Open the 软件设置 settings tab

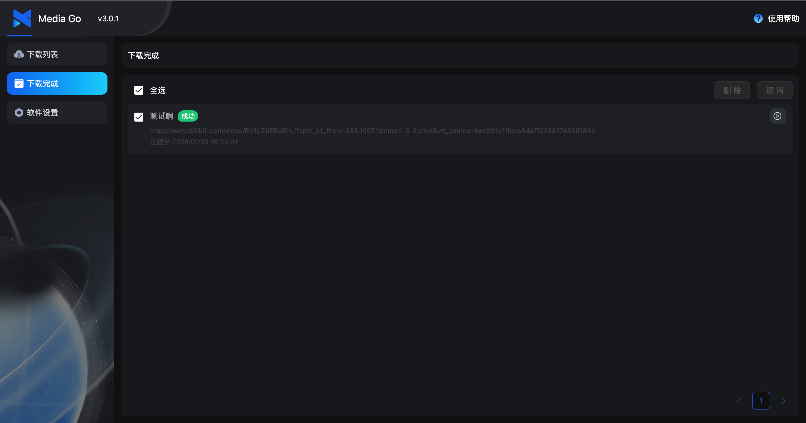coord(57,113)
